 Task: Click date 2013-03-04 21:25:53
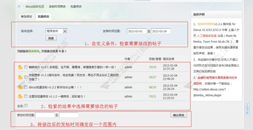point(170,96)
